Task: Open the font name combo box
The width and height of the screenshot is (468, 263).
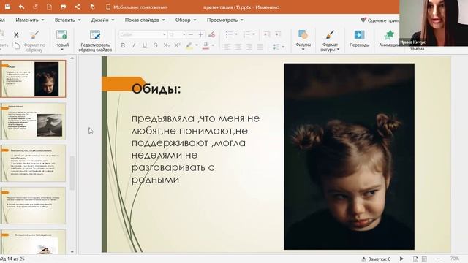Action: (x=143, y=34)
